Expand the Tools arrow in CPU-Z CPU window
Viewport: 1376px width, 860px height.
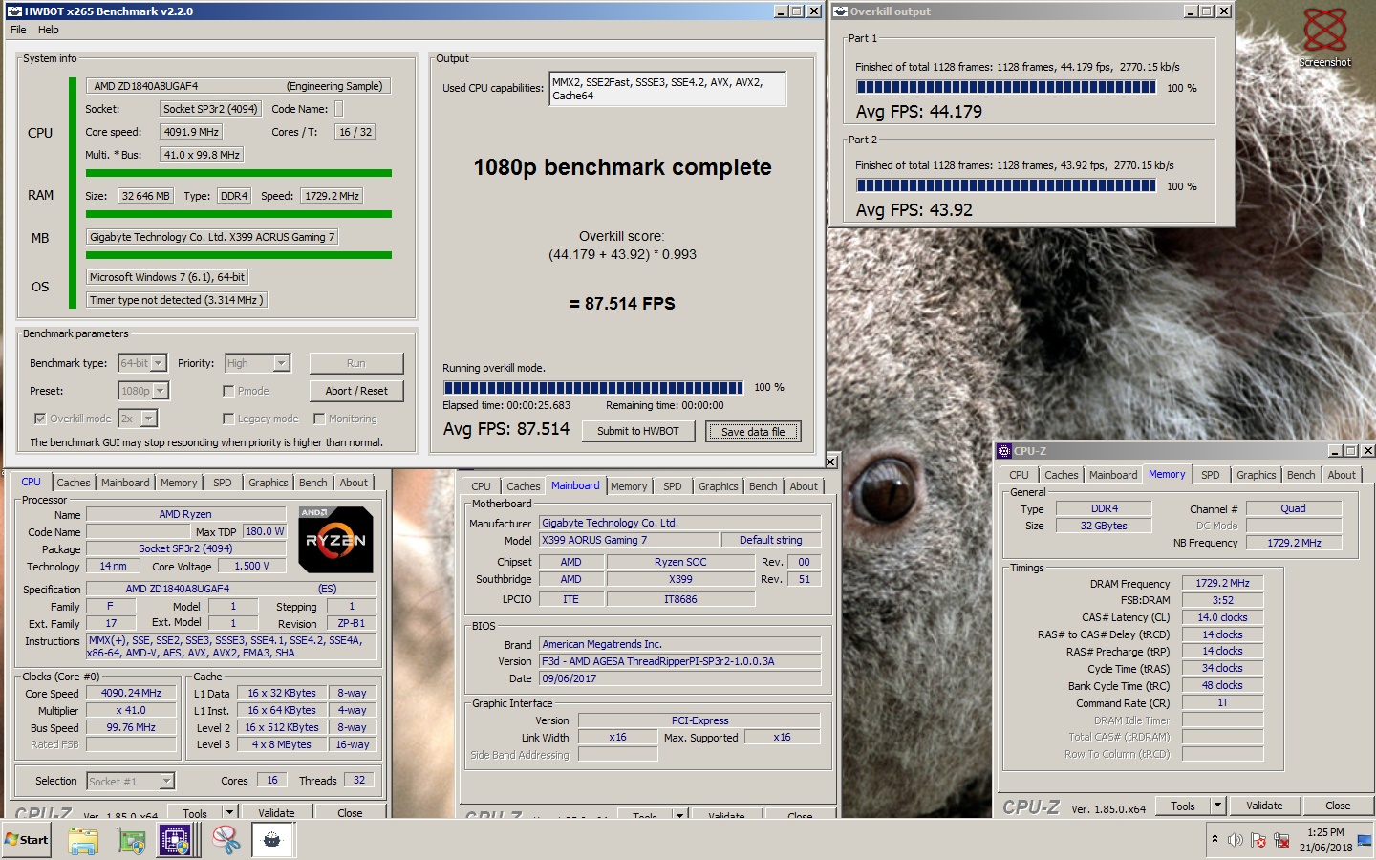[229, 813]
